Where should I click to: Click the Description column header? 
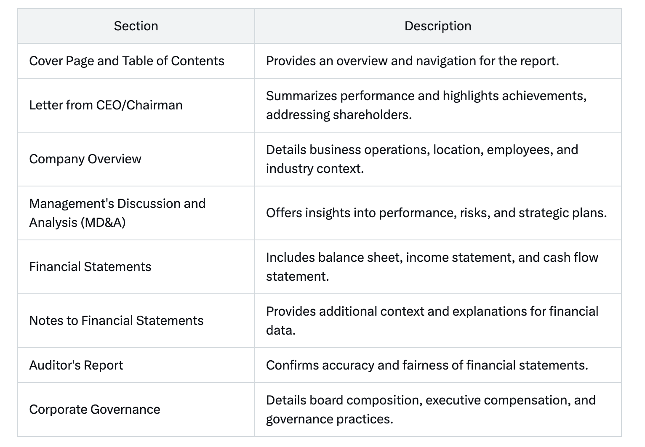point(438,26)
